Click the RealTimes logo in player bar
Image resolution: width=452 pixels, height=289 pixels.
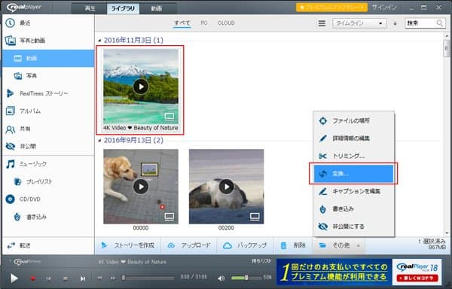coord(26,262)
